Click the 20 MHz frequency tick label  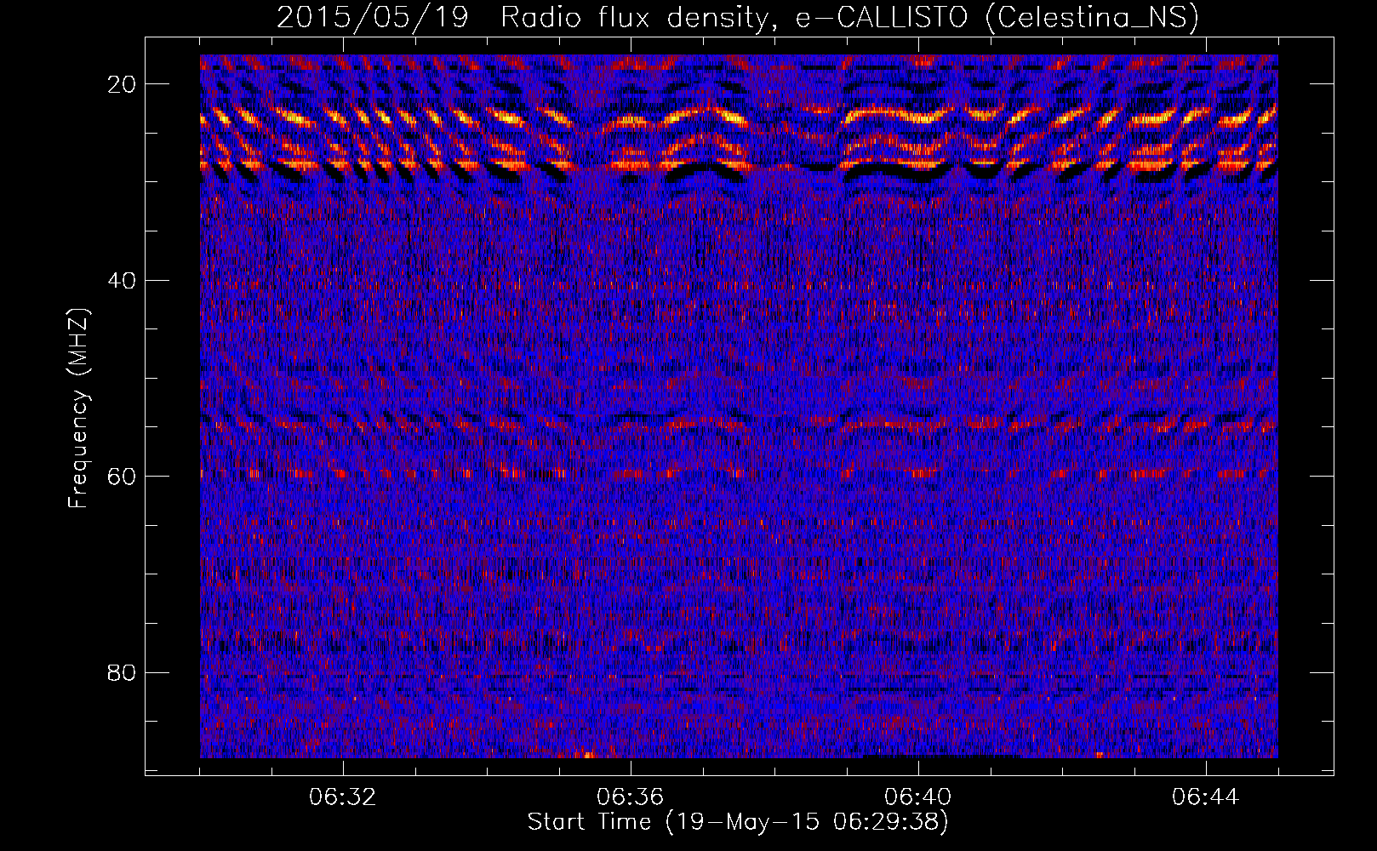[122, 84]
